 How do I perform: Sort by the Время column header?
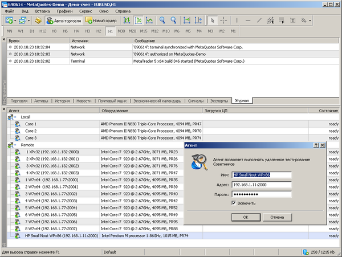coord(38,41)
